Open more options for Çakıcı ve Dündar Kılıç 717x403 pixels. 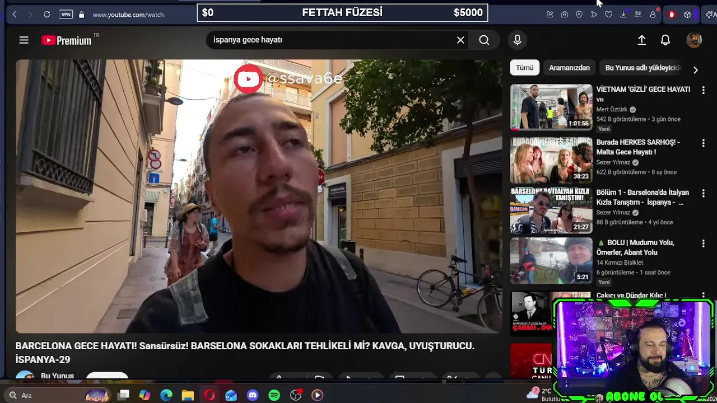704,295
